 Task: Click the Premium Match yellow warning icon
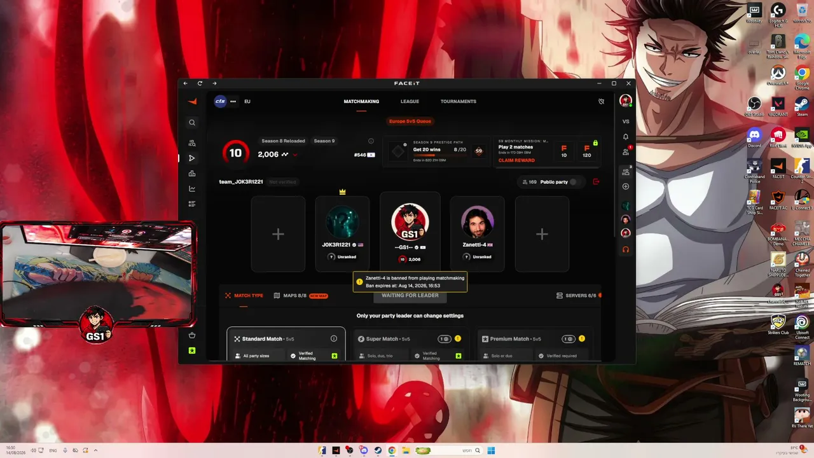tap(581, 338)
